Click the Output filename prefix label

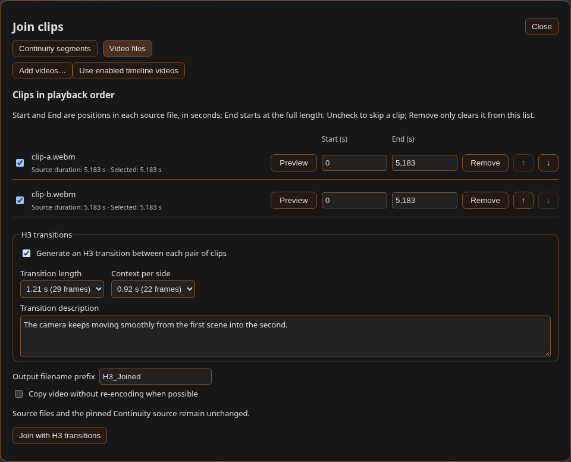[54, 377]
